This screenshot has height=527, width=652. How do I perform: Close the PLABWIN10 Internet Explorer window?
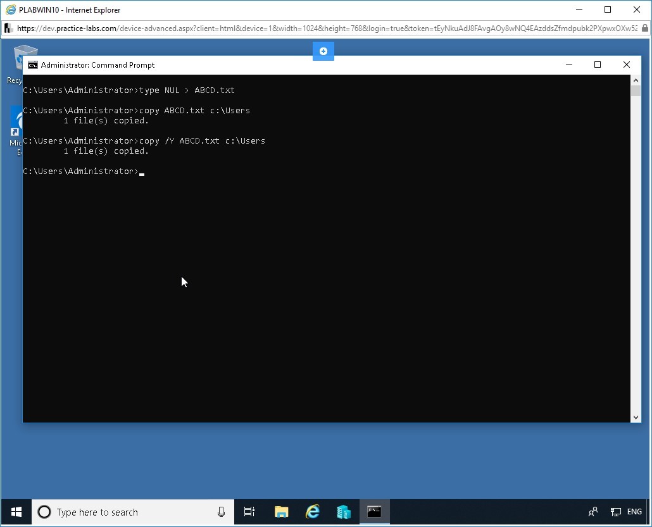[637, 9]
